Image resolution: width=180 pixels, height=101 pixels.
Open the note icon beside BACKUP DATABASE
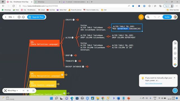pyautogui.click(x=83, y=66)
